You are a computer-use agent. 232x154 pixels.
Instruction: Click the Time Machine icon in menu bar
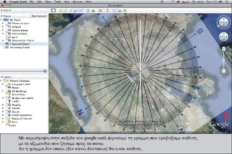click(x=162, y=2)
